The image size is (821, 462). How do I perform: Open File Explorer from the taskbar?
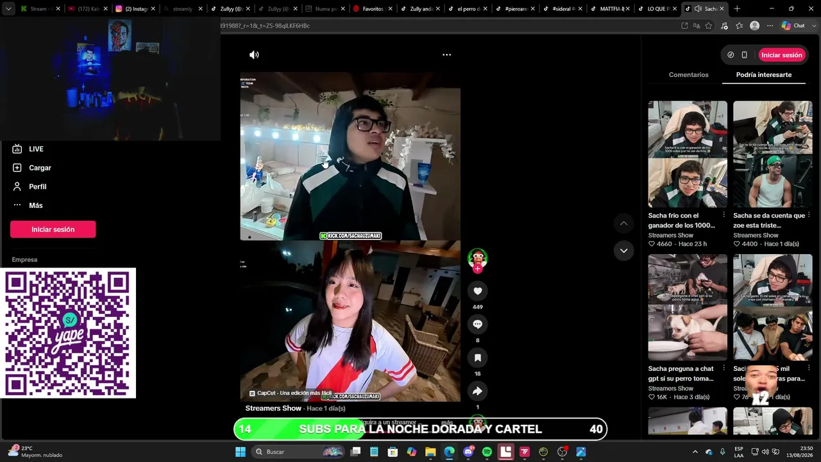coord(430,452)
